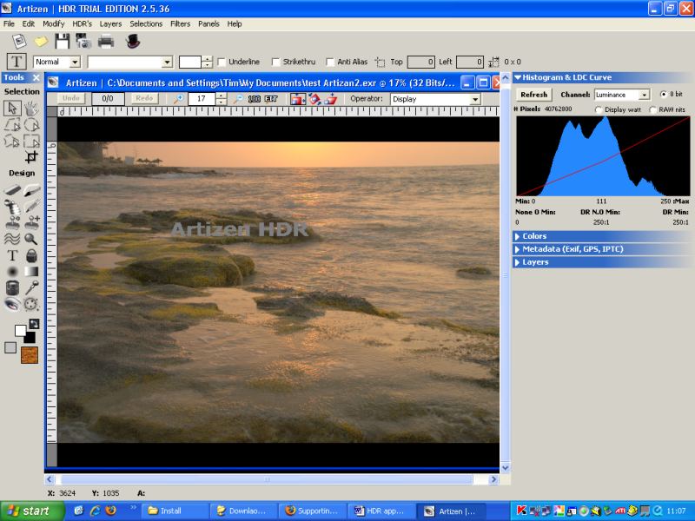
Task: Enable the Underline checkbox
Action: (222, 62)
